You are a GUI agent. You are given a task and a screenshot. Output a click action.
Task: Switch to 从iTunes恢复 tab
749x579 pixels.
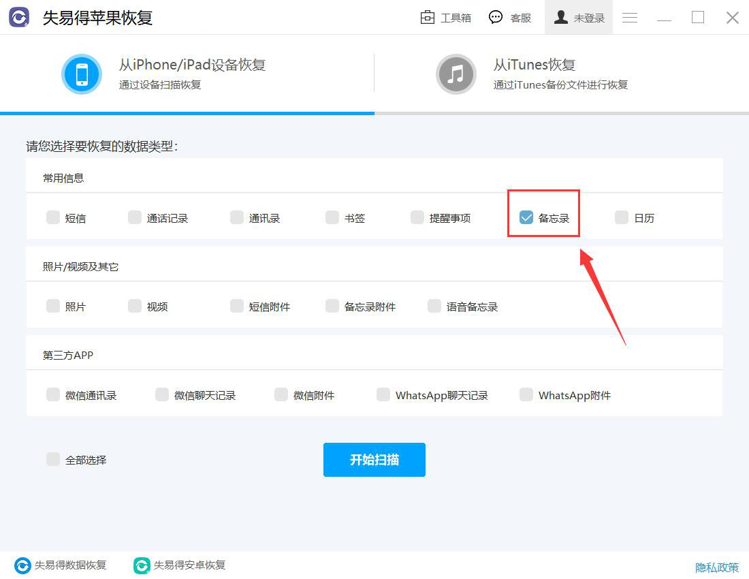tap(562, 74)
